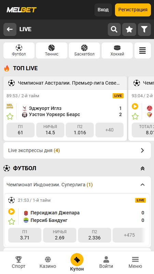Click the Регистрация button
The image size is (154, 274).
(x=133, y=10)
